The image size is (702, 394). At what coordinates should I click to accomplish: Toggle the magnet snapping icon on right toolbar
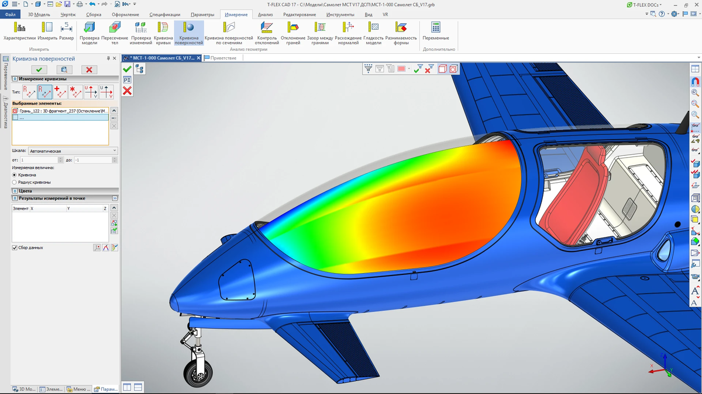(695, 81)
